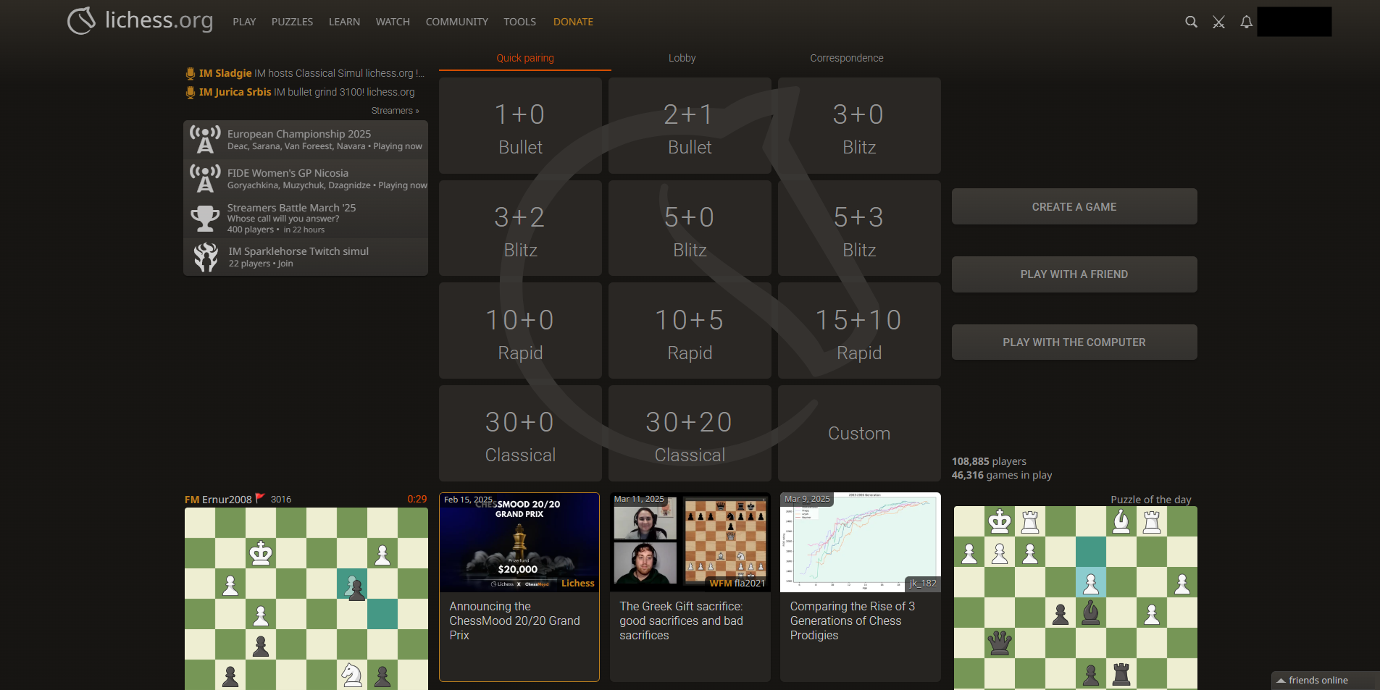This screenshot has height=690, width=1380.
Task: Read Announcing the ChessMood 20/20 Grand Prix
Action: (514, 620)
